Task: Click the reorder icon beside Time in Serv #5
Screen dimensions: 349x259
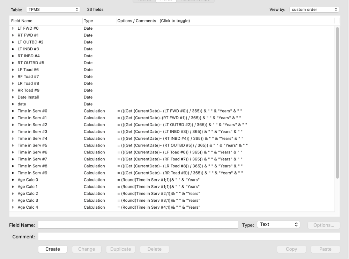Action: tap(13, 145)
